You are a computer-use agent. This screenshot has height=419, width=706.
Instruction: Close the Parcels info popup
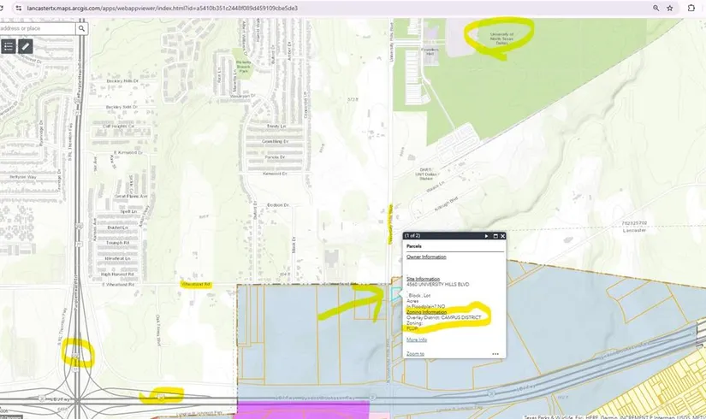[x=502, y=235]
